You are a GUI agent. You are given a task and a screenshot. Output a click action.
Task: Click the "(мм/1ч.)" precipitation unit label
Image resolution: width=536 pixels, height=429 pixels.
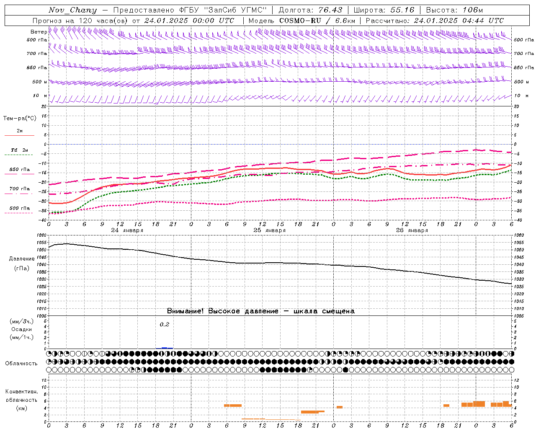(22, 337)
